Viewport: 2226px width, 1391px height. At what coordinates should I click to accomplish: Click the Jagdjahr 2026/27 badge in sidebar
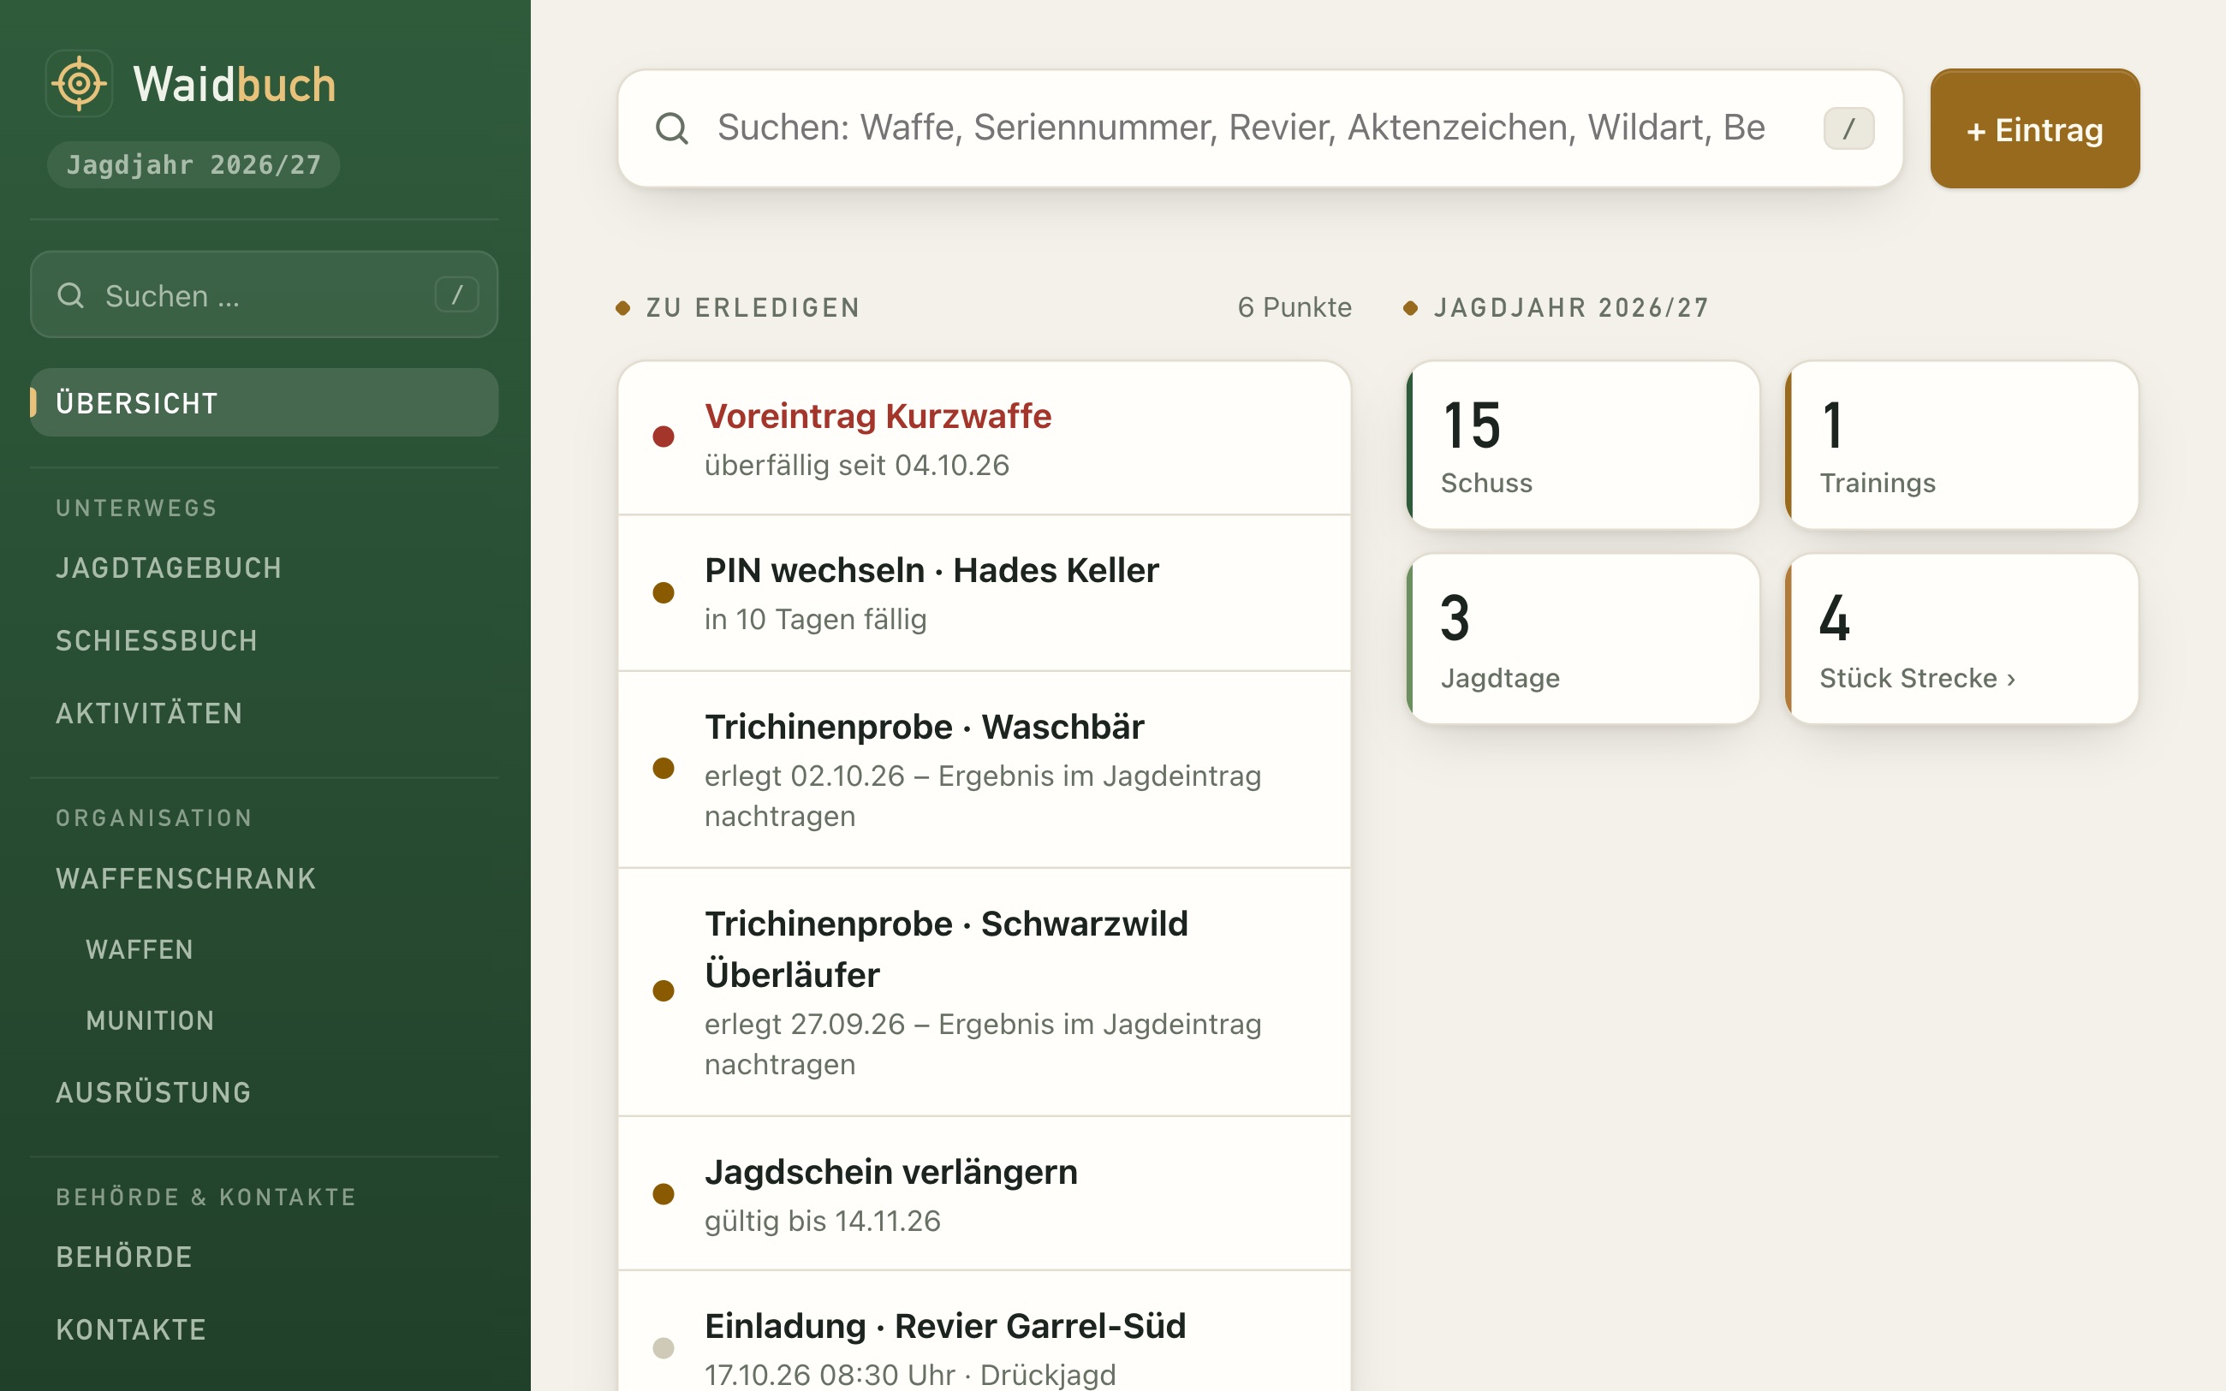(193, 164)
